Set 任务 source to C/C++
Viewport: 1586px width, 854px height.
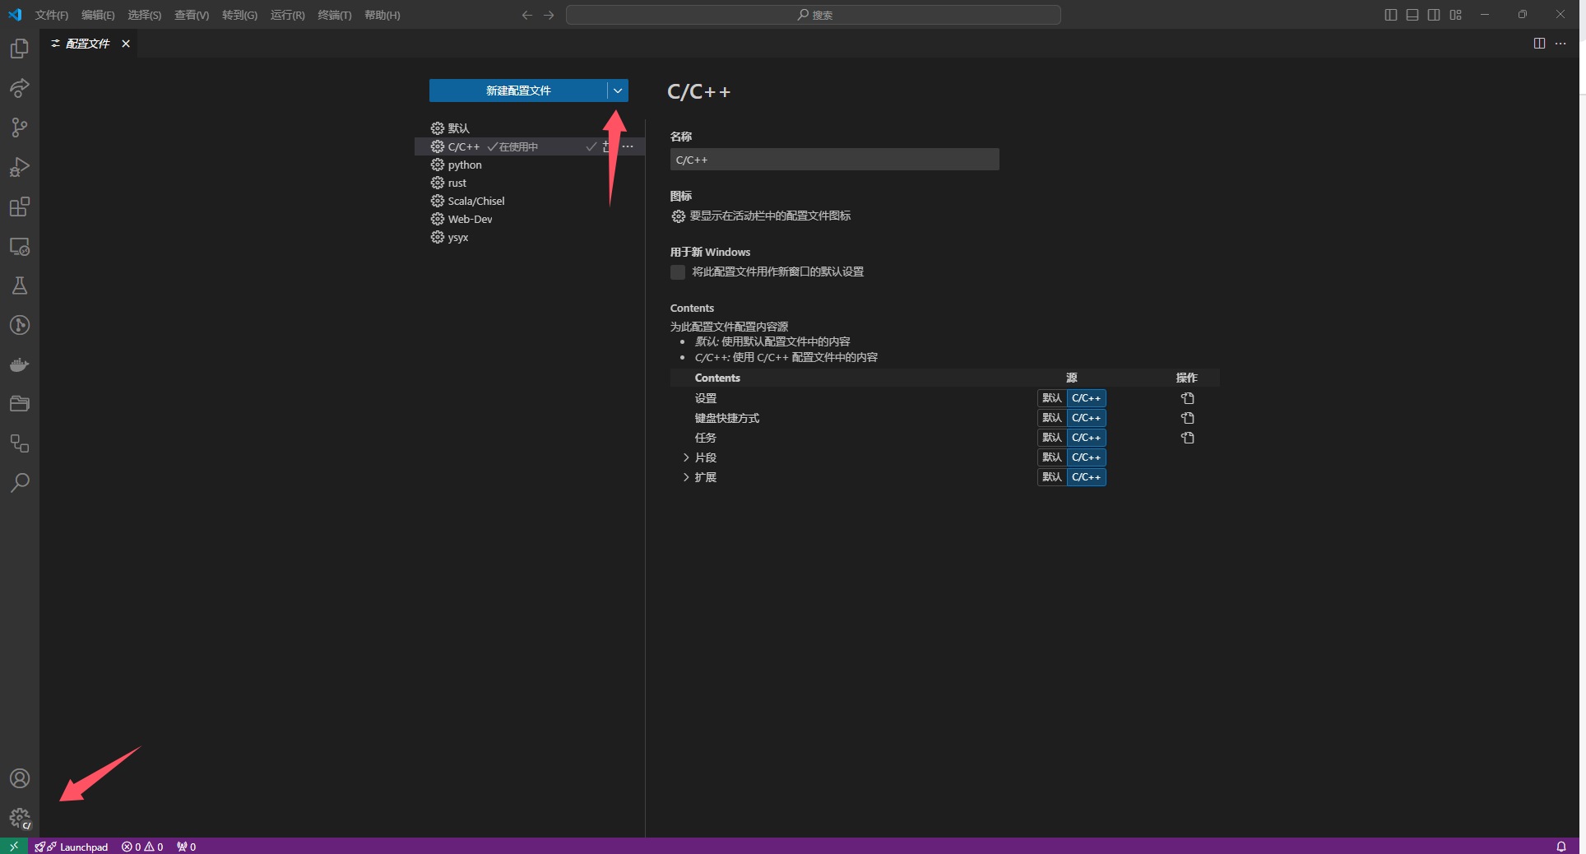tap(1086, 438)
